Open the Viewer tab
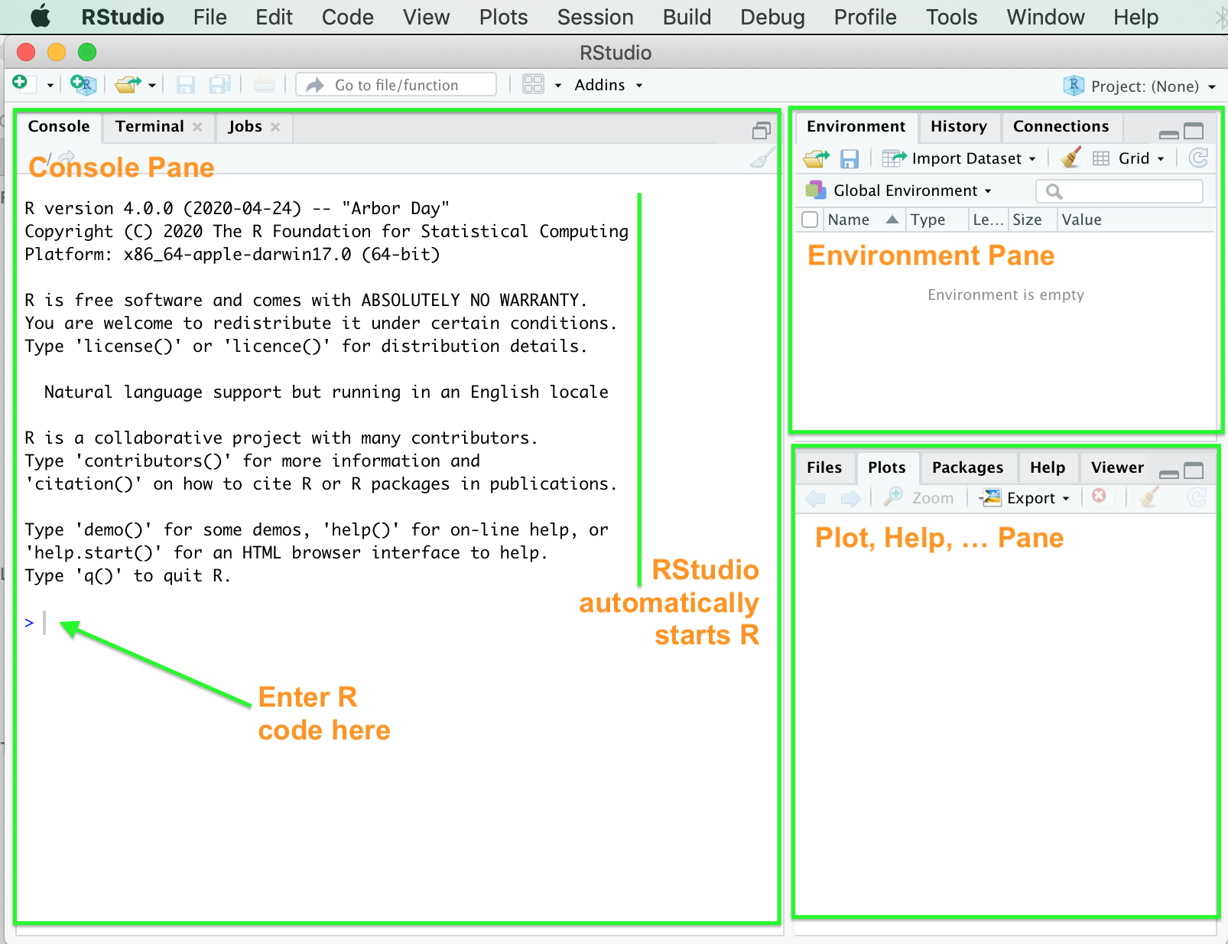 (x=1117, y=467)
